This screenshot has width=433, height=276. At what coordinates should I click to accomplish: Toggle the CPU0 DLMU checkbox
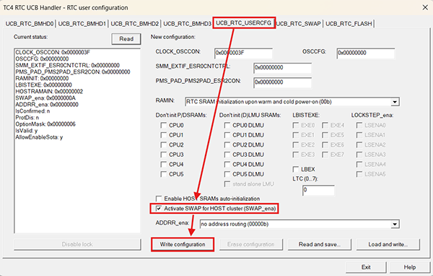227,125
